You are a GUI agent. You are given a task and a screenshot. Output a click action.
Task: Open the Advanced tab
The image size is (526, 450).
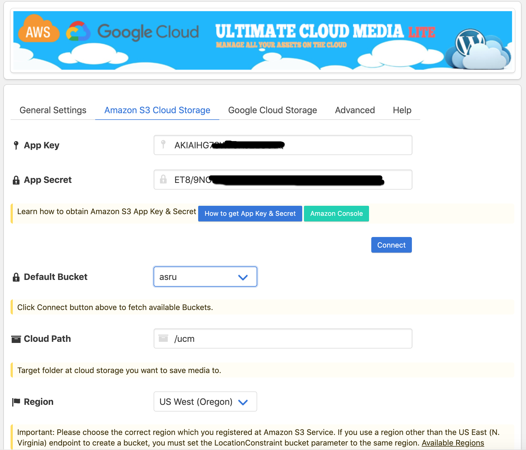355,110
